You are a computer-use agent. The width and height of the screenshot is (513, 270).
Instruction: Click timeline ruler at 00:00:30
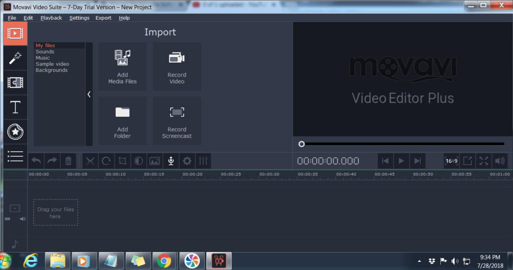pos(269,174)
